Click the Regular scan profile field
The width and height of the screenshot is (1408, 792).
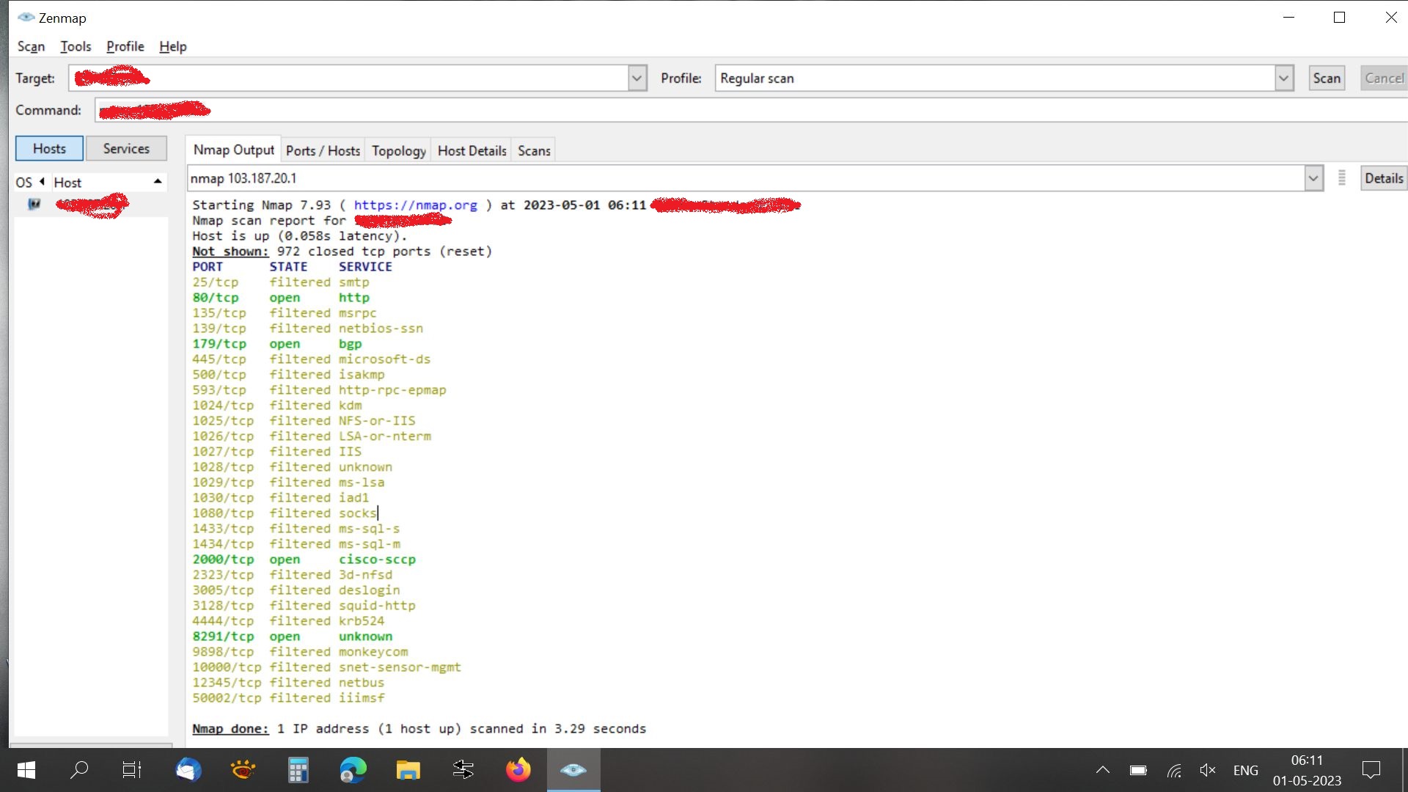click(x=995, y=78)
